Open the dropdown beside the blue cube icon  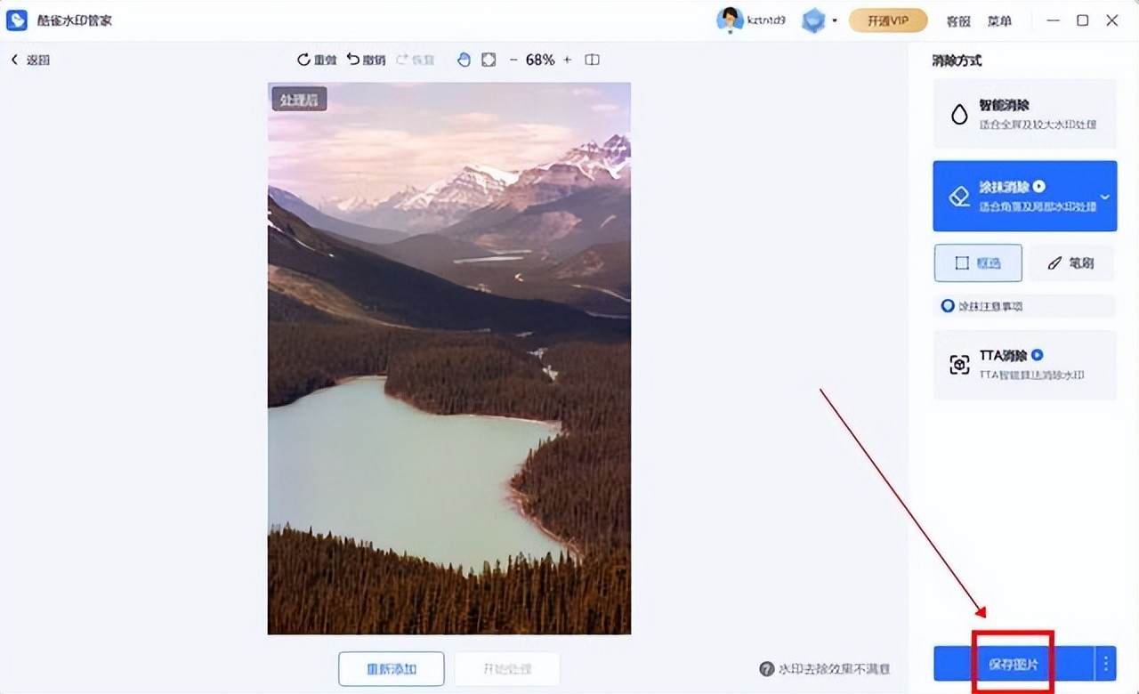(835, 20)
